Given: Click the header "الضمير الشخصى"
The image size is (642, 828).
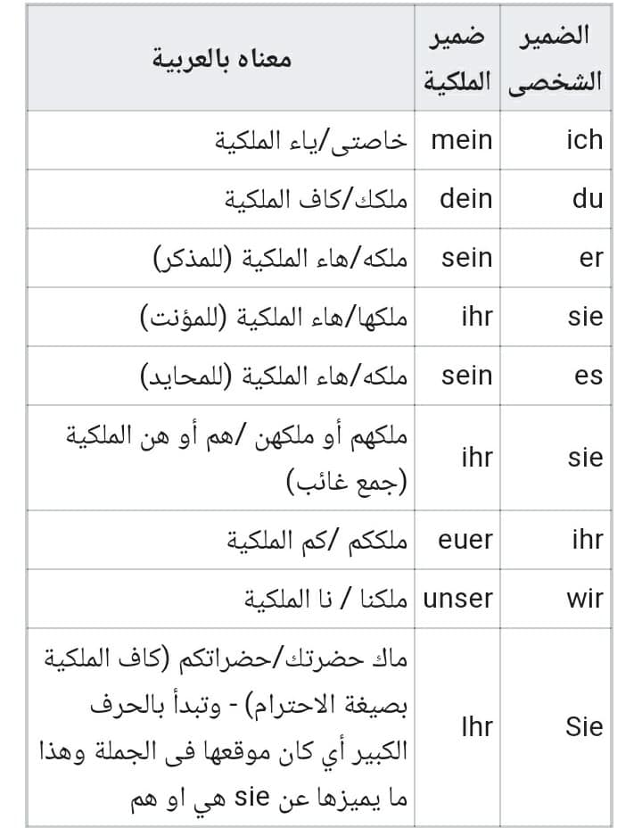Looking at the screenshot, I should [556, 58].
